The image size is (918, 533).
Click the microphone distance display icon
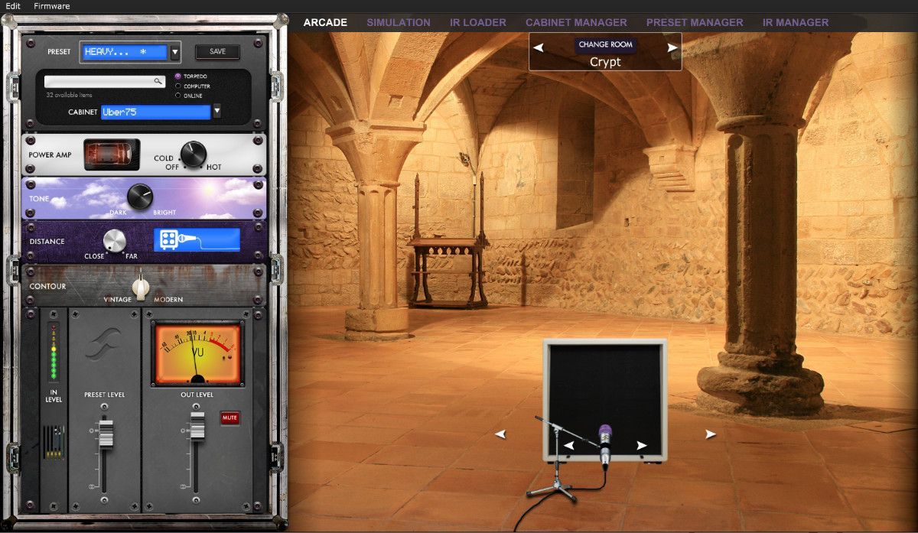click(x=197, y=240)
